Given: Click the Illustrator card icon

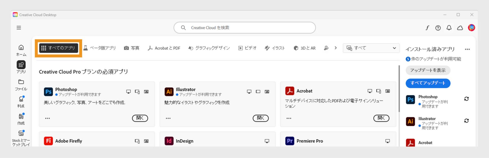Looking at the screenshot, I should point(169,92).
